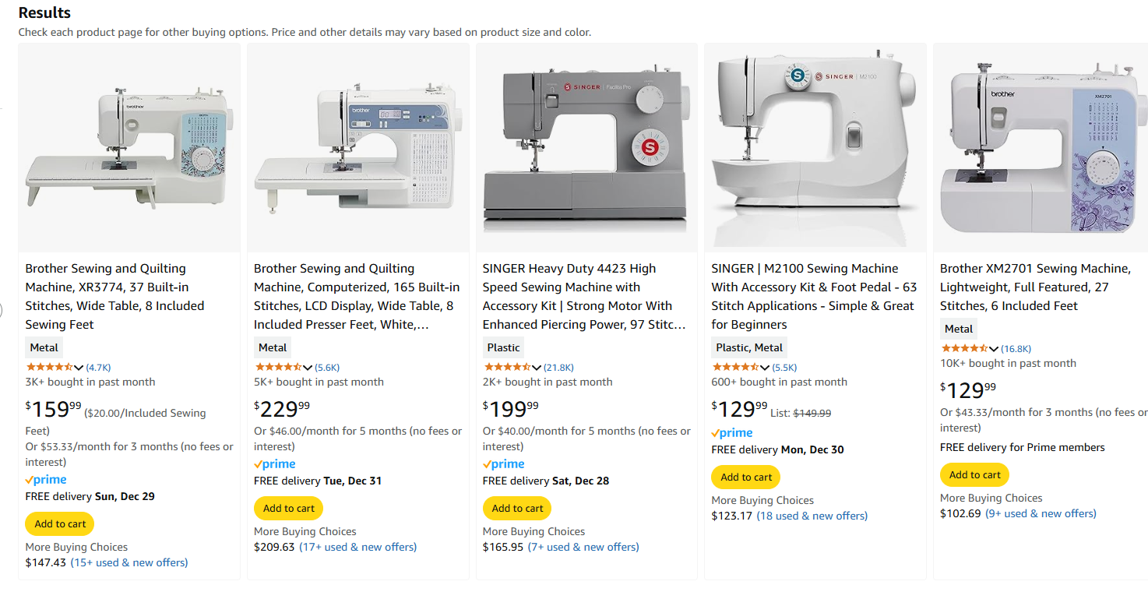Click the star rating of Brother XR3774
The width and height of the screenshot is (1148, 599).
pos(50,367)
